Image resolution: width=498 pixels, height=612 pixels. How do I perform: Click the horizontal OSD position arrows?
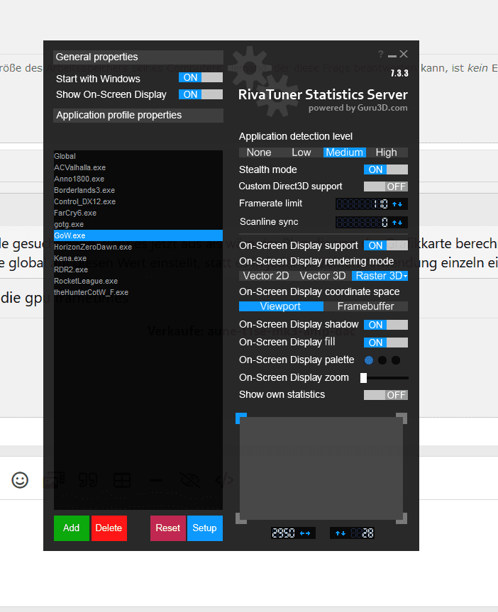(305, 533)
